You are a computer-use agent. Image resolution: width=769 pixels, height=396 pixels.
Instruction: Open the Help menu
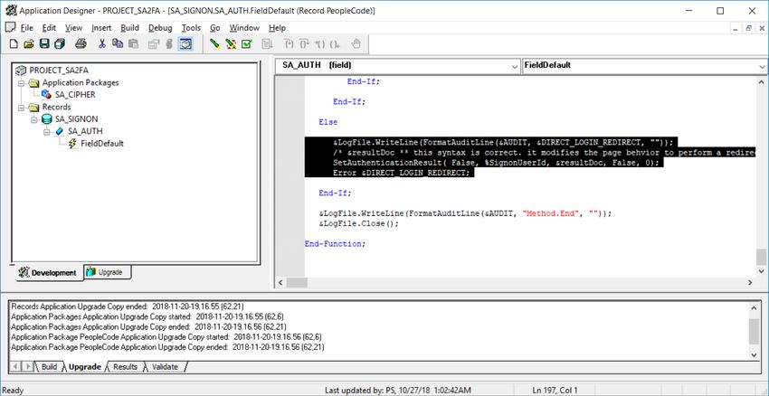point(277,28)
